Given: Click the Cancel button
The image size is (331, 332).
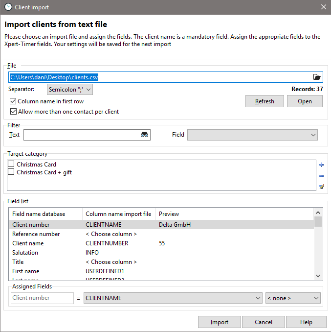Looking at the screenshot, I should [x=264, y=322].
